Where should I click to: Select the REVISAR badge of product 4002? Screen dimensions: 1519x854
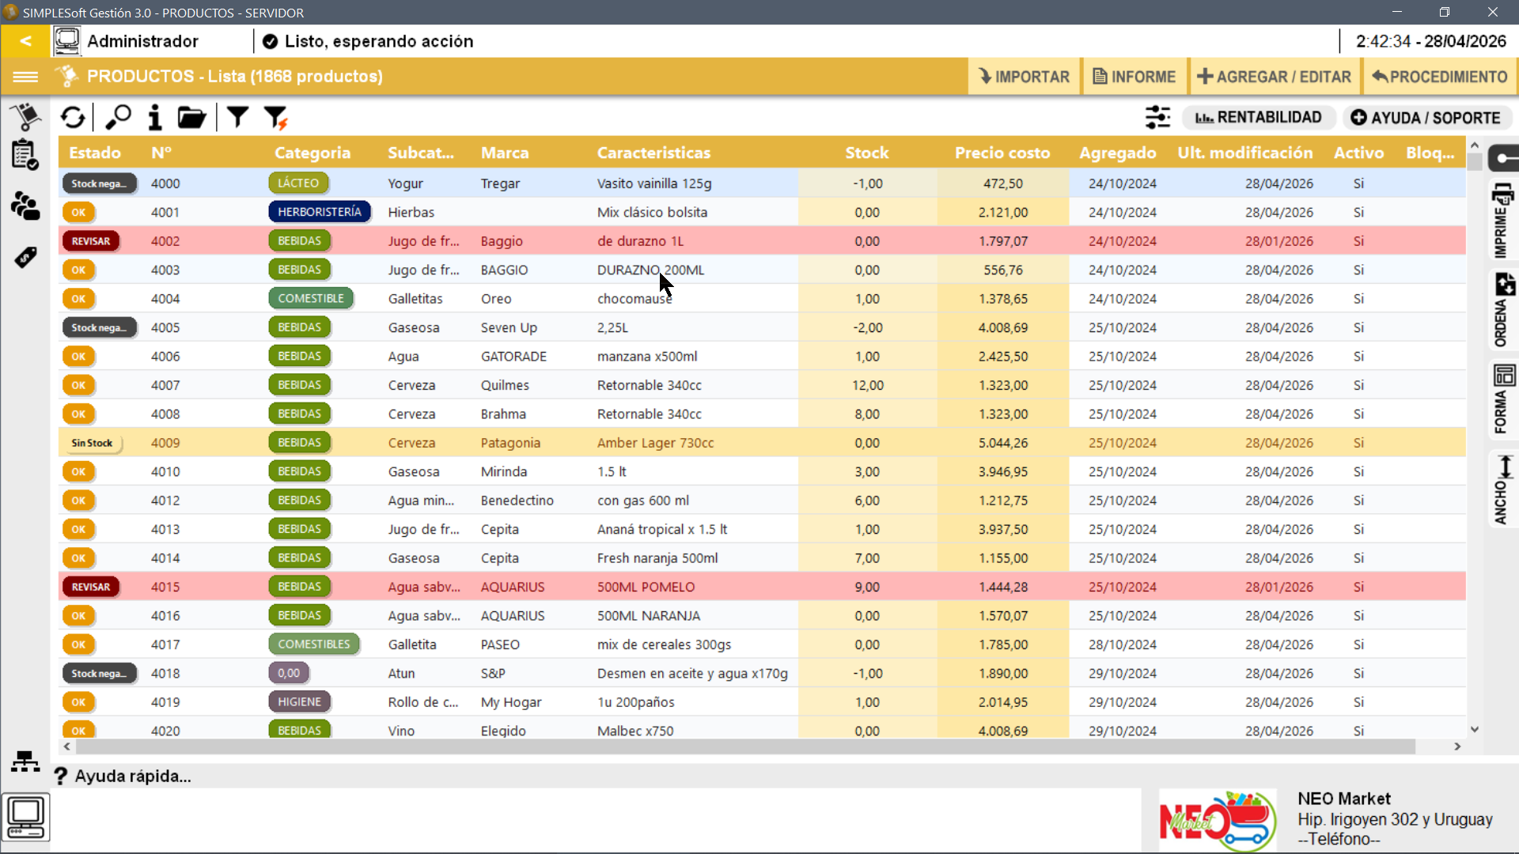[x=91, y=241]
